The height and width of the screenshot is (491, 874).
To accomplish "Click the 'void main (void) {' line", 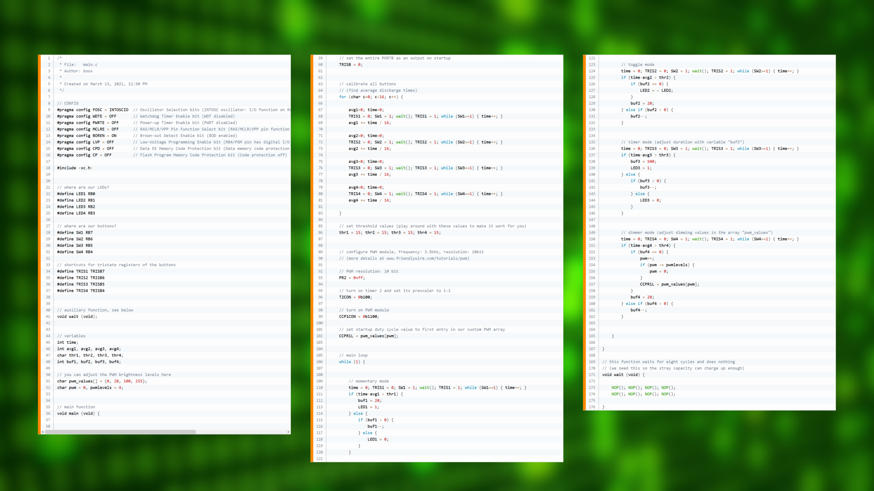I will 78,414.
